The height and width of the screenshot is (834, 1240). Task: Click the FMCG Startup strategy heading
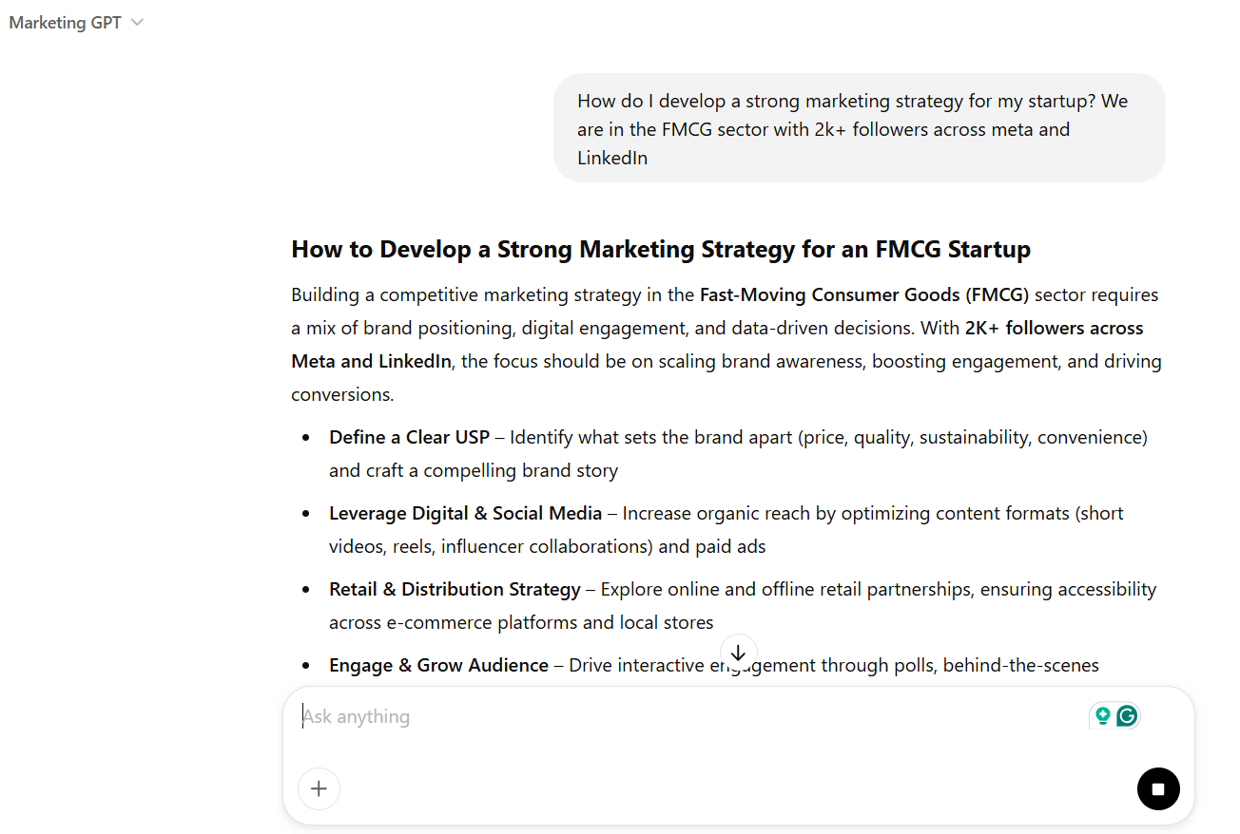660,250
